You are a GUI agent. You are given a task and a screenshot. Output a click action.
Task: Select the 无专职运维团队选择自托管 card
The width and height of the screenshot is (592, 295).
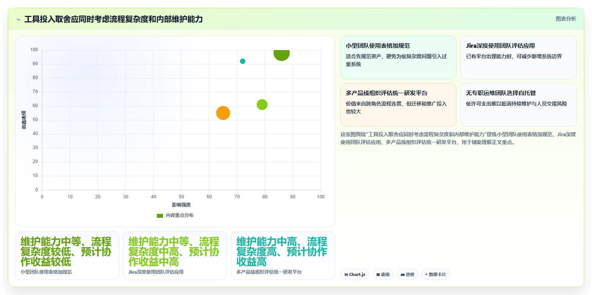(518, 105)
